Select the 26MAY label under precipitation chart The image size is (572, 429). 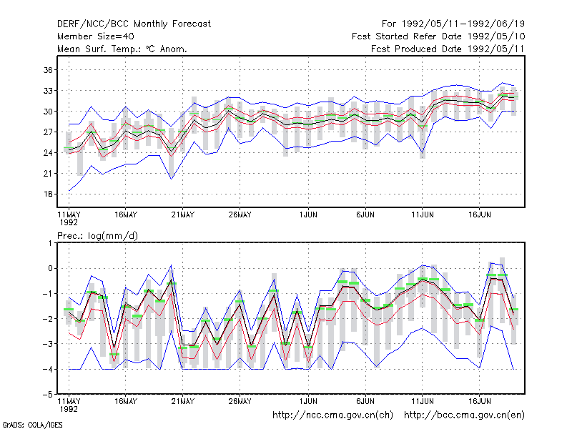pos(240,401)
